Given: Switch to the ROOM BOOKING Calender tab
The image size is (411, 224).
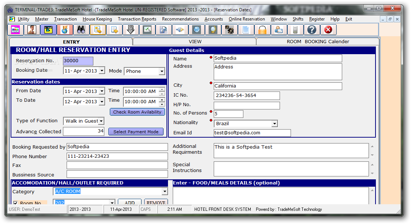Looking at the screenshot, I should coord(318,42).
